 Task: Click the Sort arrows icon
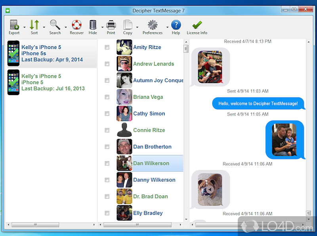click(x=34, y=25)
